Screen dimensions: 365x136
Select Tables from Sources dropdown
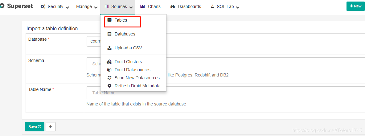pos(133,20)
